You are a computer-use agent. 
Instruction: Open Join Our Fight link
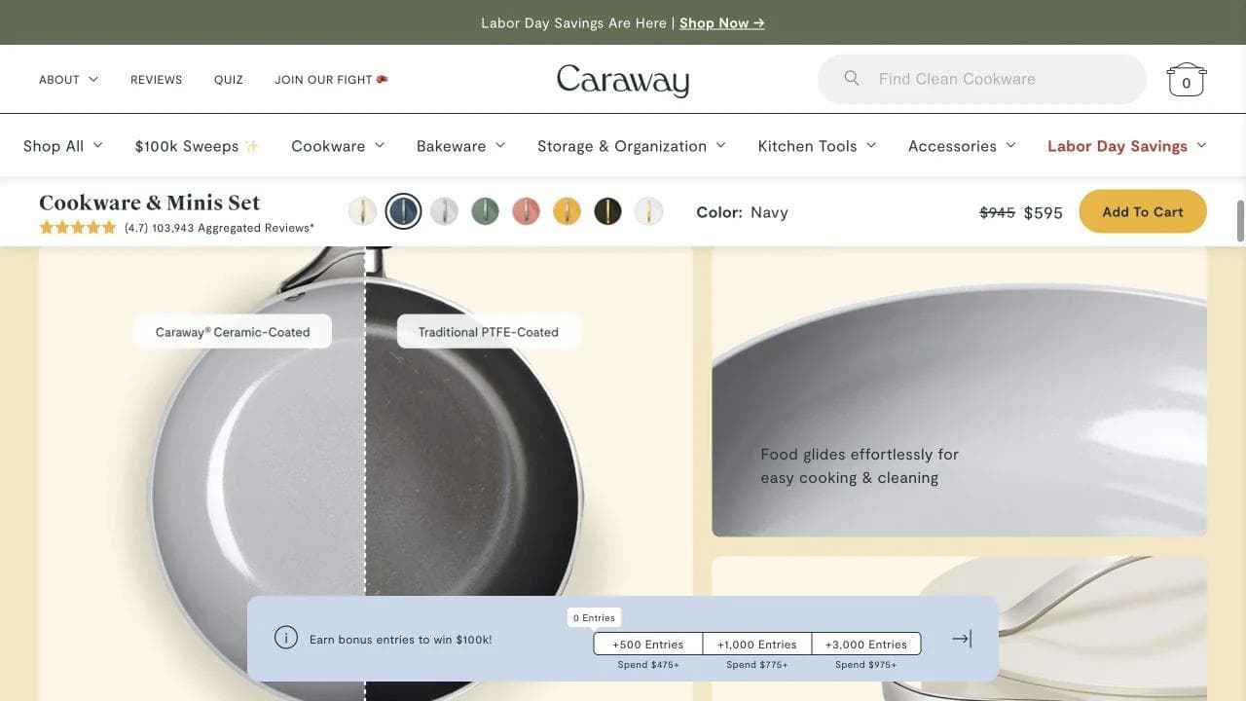tap(331, 80)
